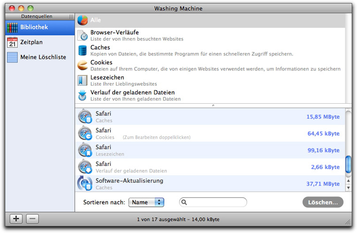Click the Alle pie chart icon
Screen dimensions: 357x233
(82, 20)
